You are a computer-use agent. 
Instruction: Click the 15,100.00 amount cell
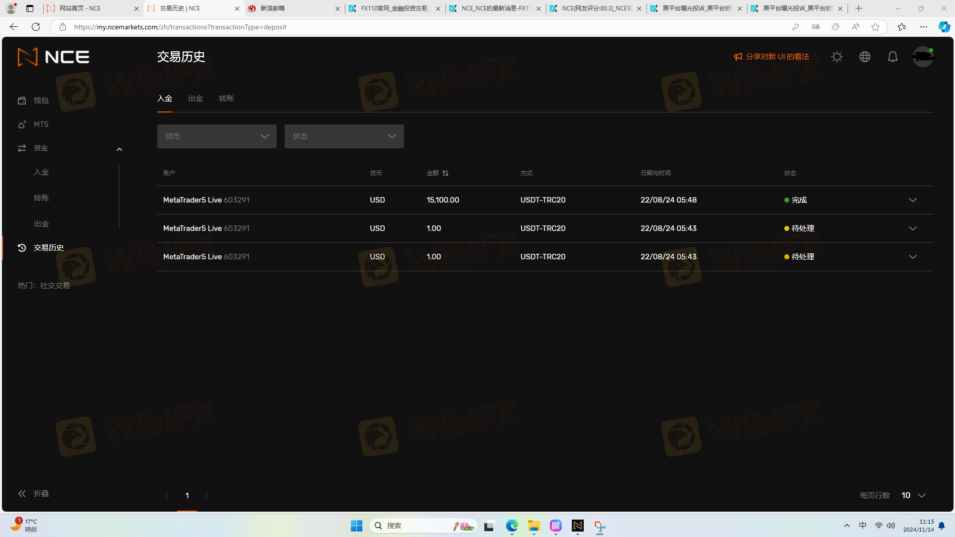[443, 200]
